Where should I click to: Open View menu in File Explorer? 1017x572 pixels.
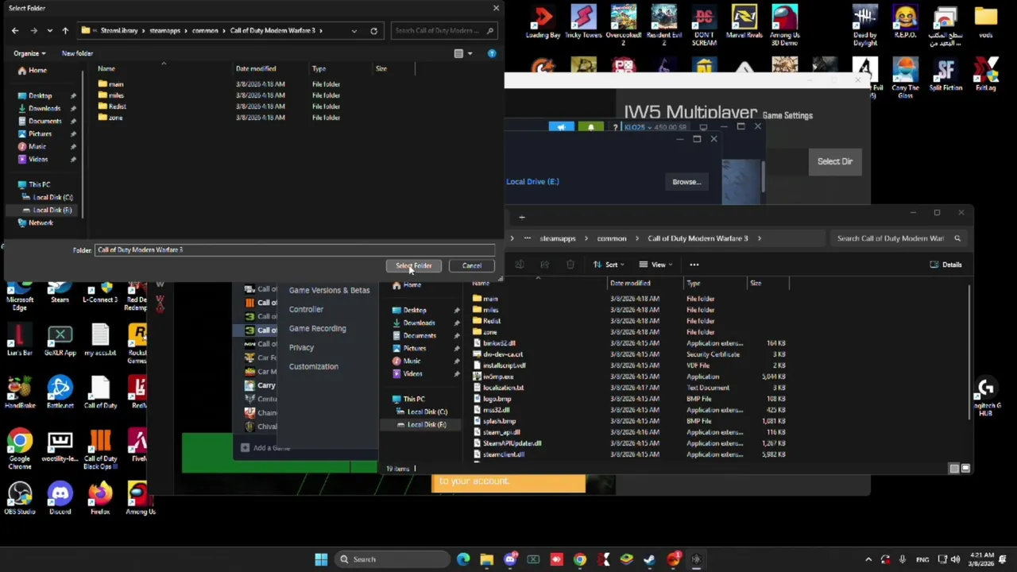tap(658, 265)
